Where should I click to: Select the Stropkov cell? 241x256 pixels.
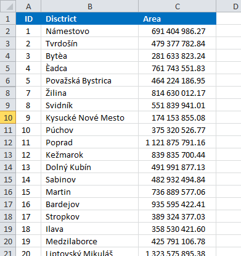click(90, 216)
